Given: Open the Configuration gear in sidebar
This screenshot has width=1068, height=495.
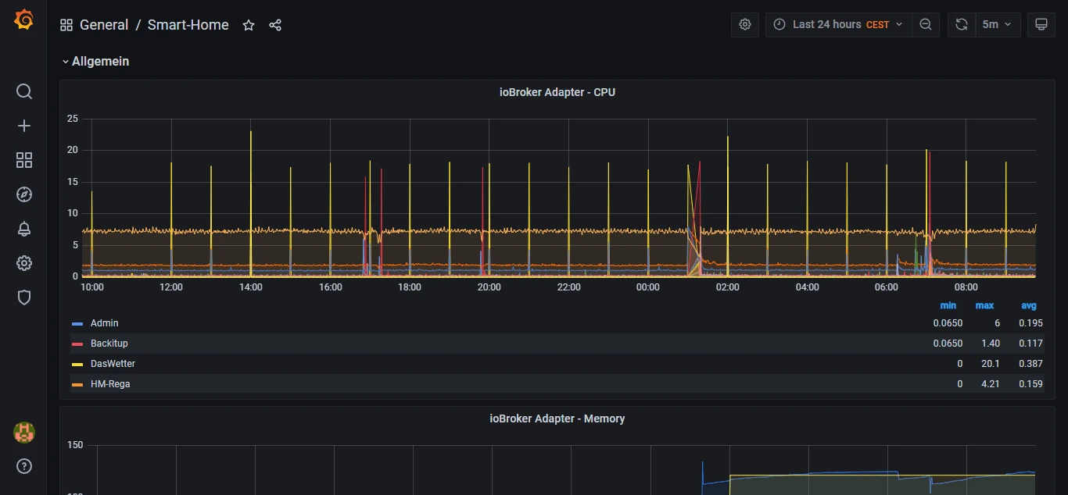Looking at the screenshot, I should [x=24, y=263].
